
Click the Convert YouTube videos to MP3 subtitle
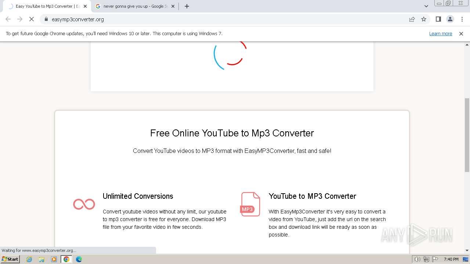(x=232, y=151)
